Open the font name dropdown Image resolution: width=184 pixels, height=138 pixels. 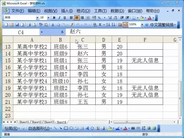click(37, 18)
